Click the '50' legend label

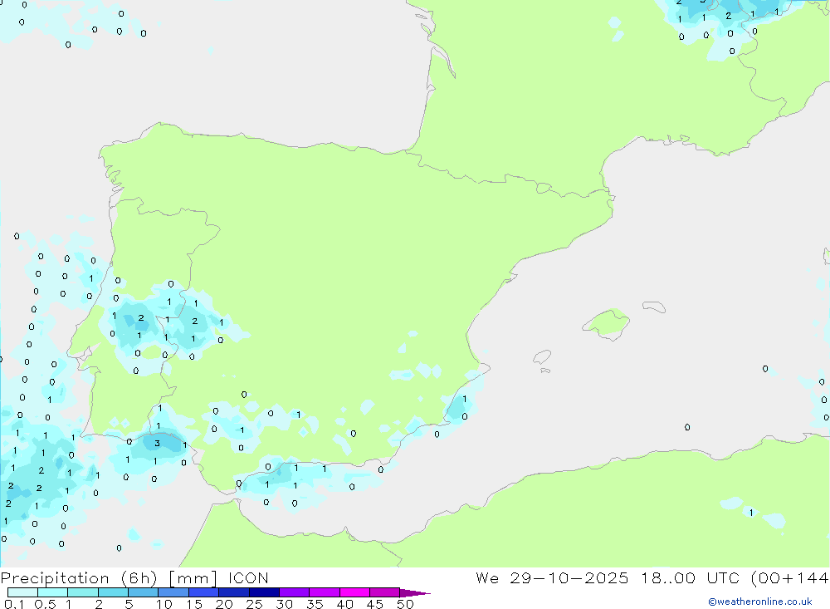click(x=405, y=604)
